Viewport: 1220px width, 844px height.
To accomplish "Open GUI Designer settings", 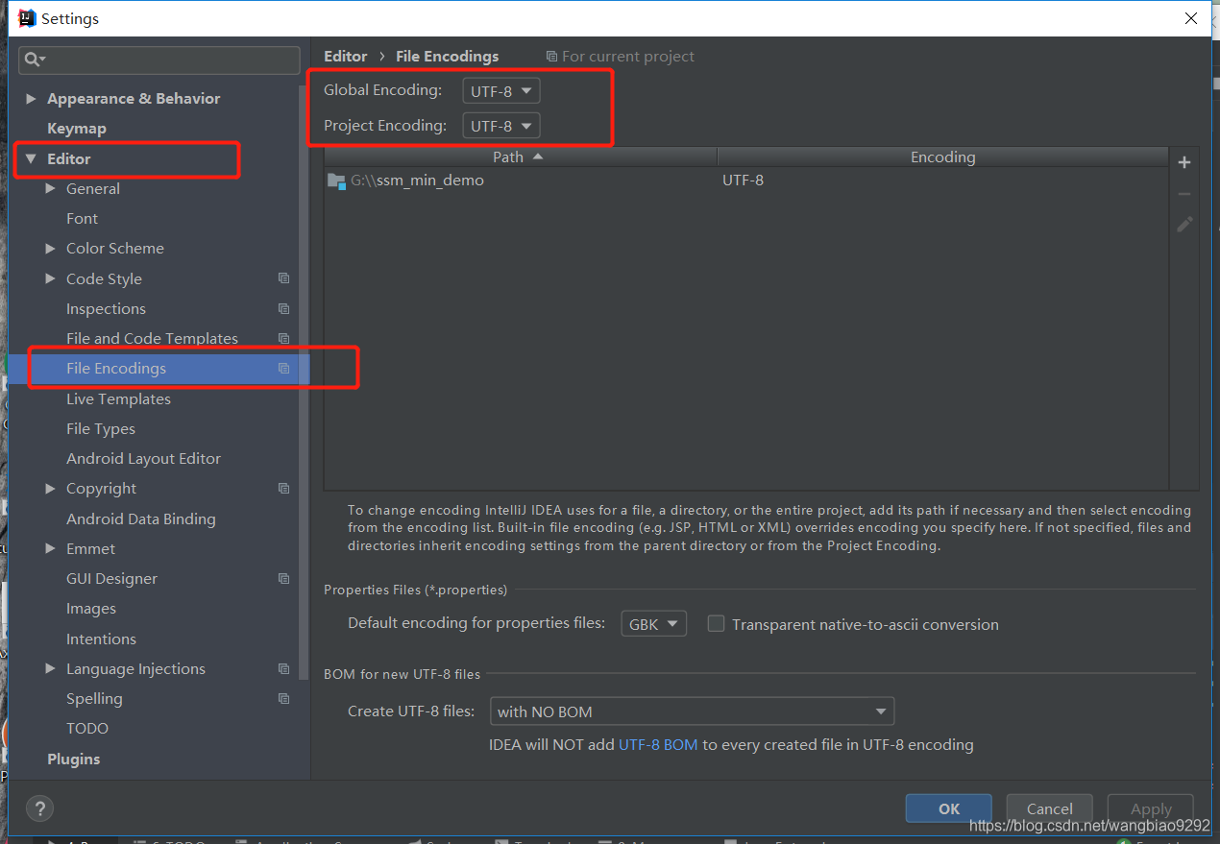I will click(111, 578).
